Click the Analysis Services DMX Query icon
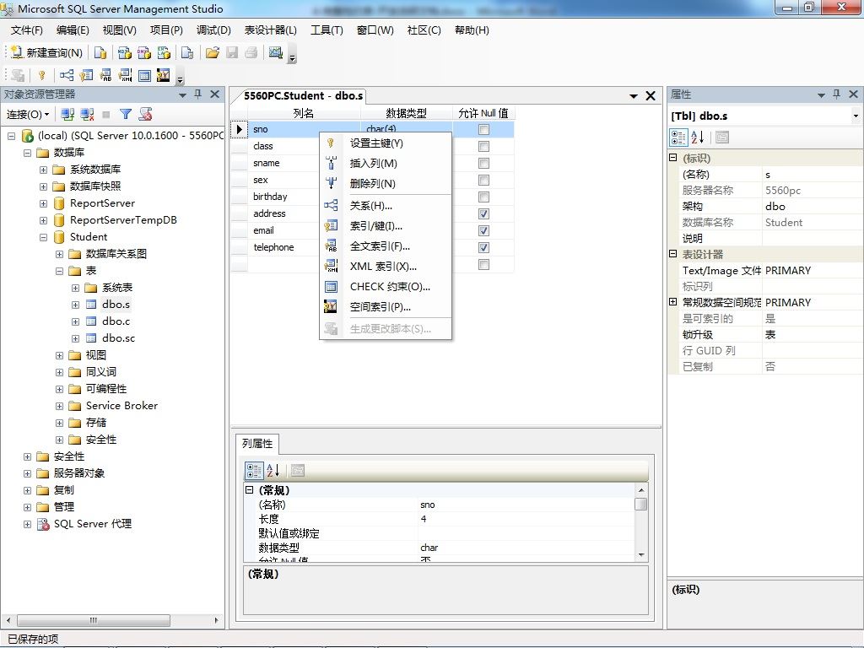 click(x=144, y=52)
